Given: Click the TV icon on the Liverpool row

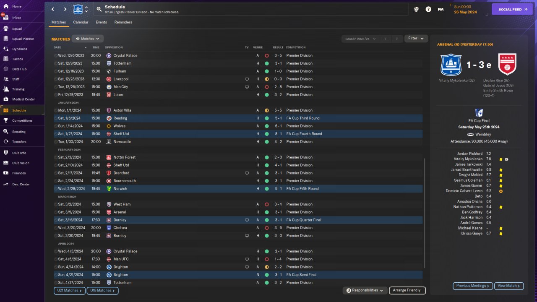Looking at the screenshot, I should [x=247, y=79].
